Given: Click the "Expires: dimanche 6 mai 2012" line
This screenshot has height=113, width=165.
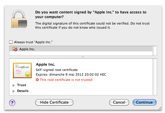Looking at the screenshot, I should click(71, 74).
